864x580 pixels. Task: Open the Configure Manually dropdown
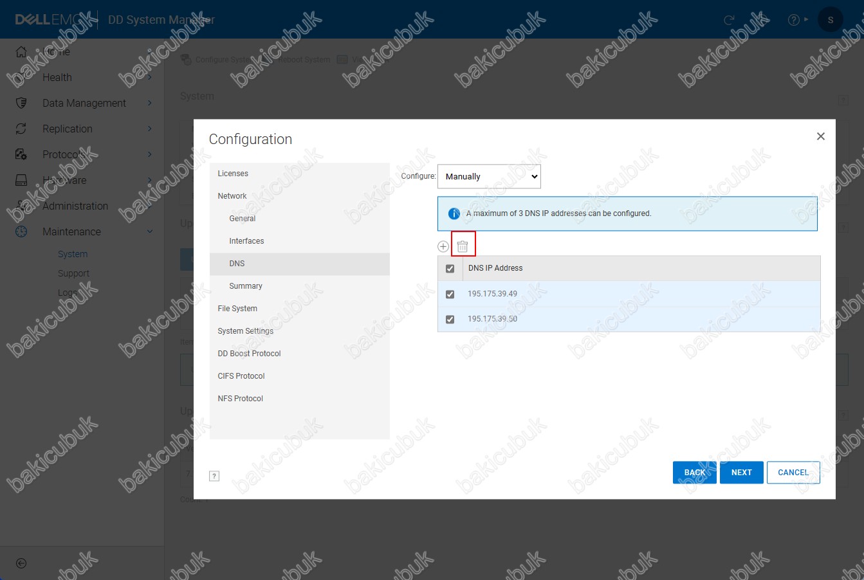point(489,176)
